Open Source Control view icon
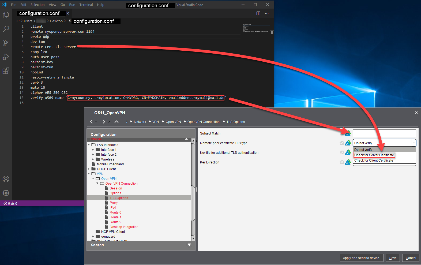 (x=6, y=43)
